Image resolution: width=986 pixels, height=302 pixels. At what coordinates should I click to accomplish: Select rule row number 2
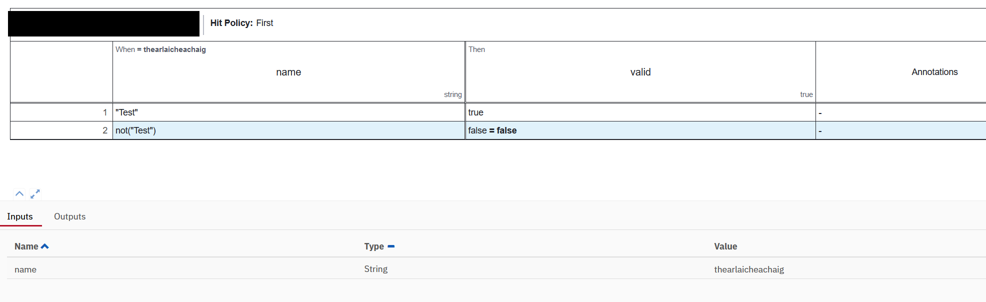point(61,130)
